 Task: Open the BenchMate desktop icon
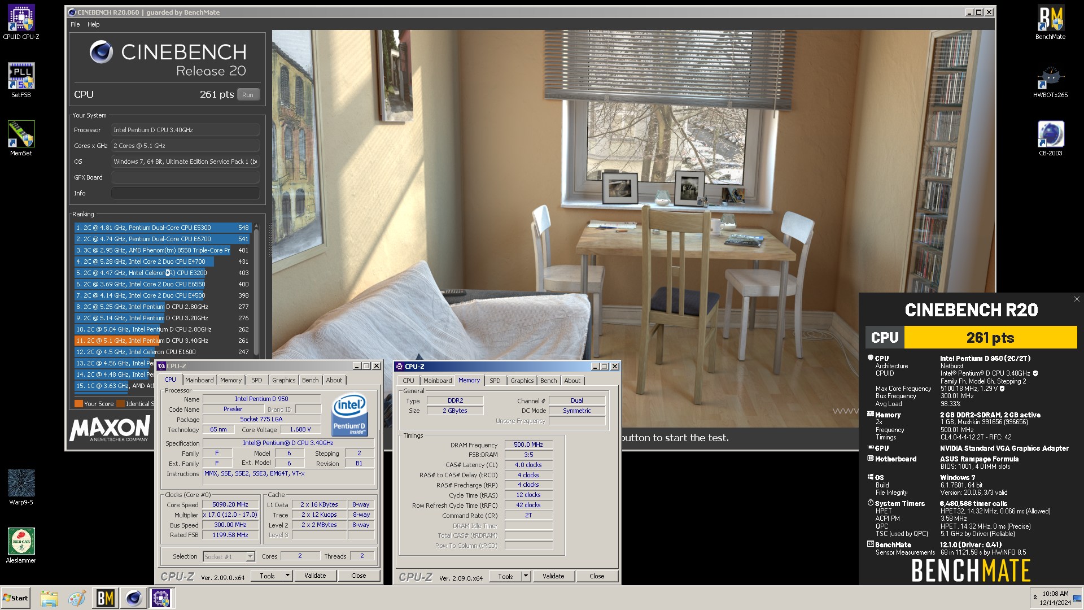pyautogui.click(x=1050, y=23)
